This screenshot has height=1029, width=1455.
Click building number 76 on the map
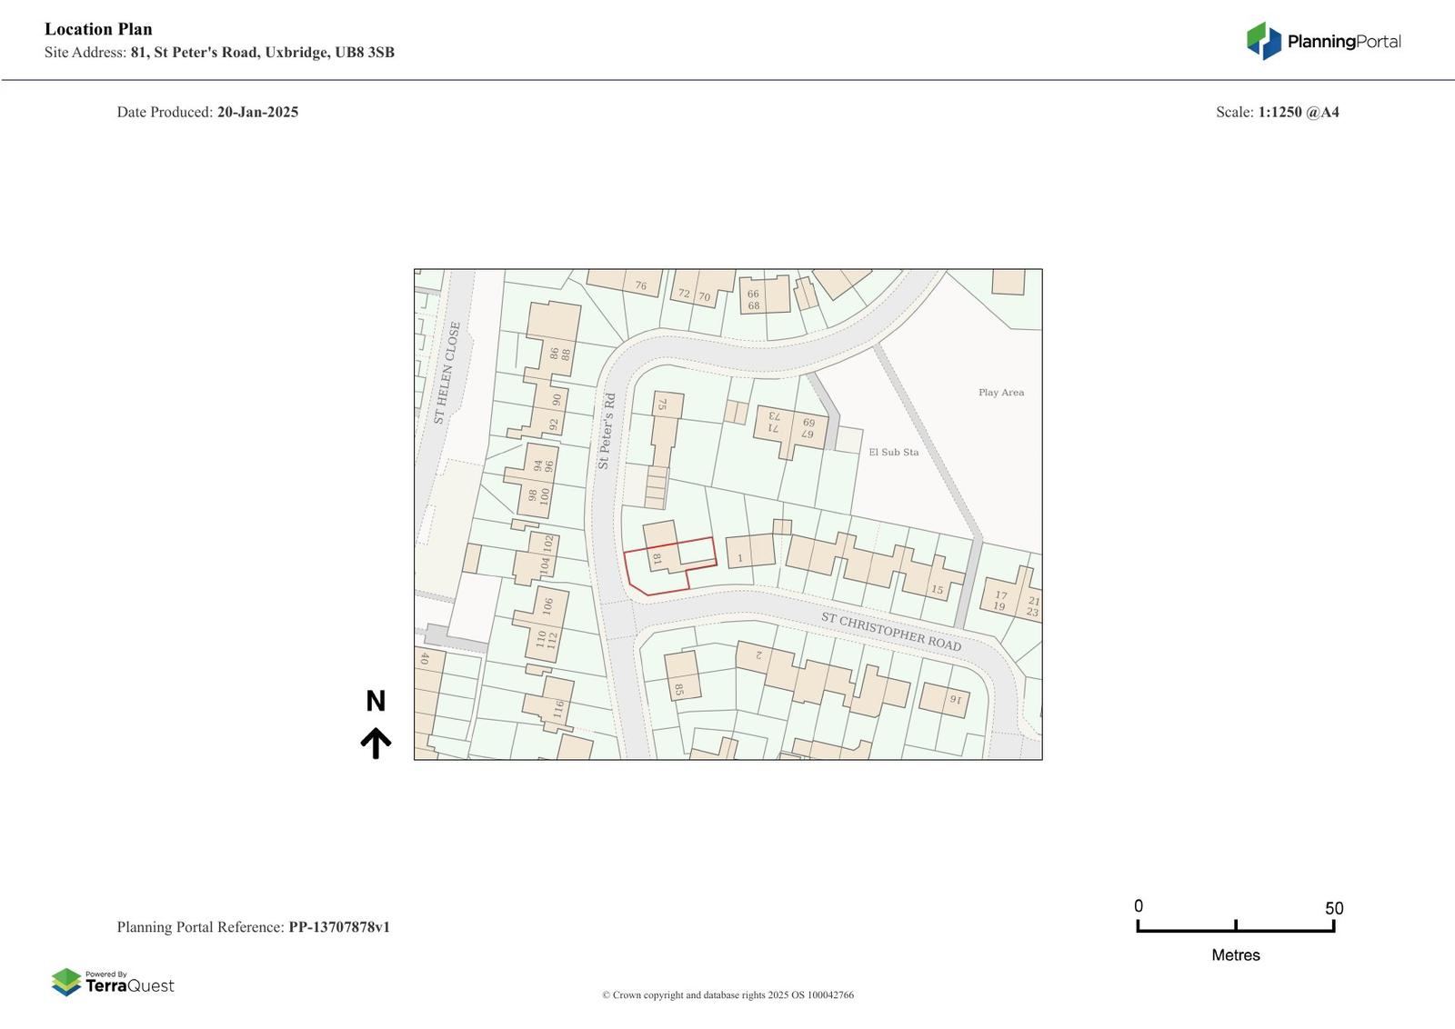640,285
